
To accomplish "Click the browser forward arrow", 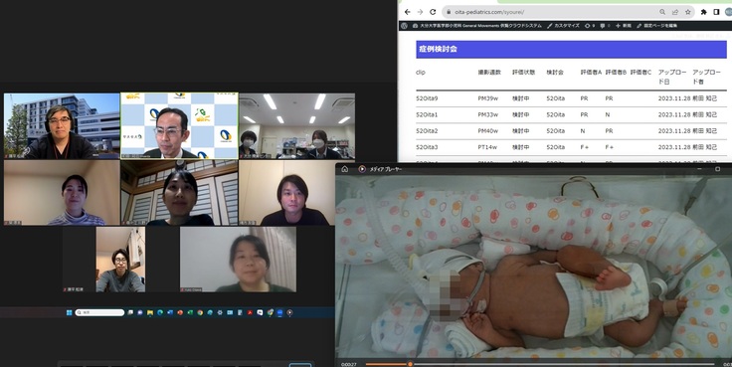I will (x=420, y=12).
